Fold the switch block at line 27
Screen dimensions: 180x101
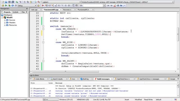(x=43, y=26)
